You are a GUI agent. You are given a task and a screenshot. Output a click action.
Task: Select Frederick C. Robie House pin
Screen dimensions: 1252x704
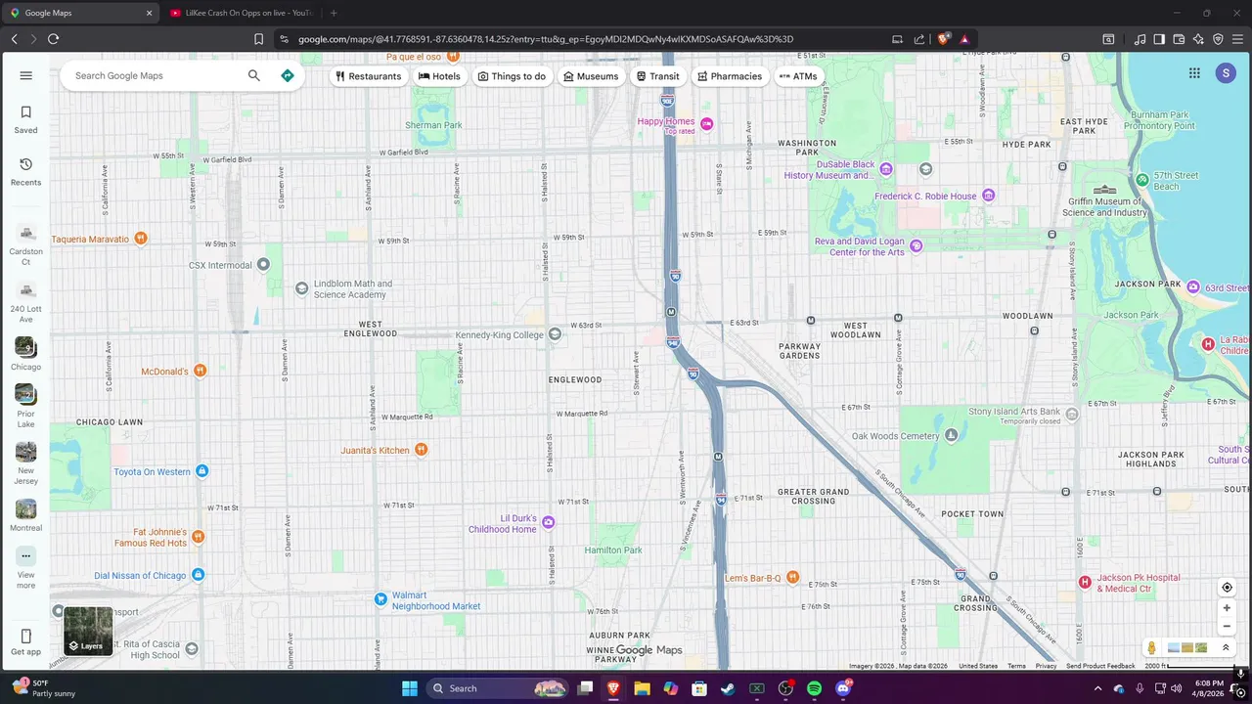pyautogui.click(x=988, y=196)
